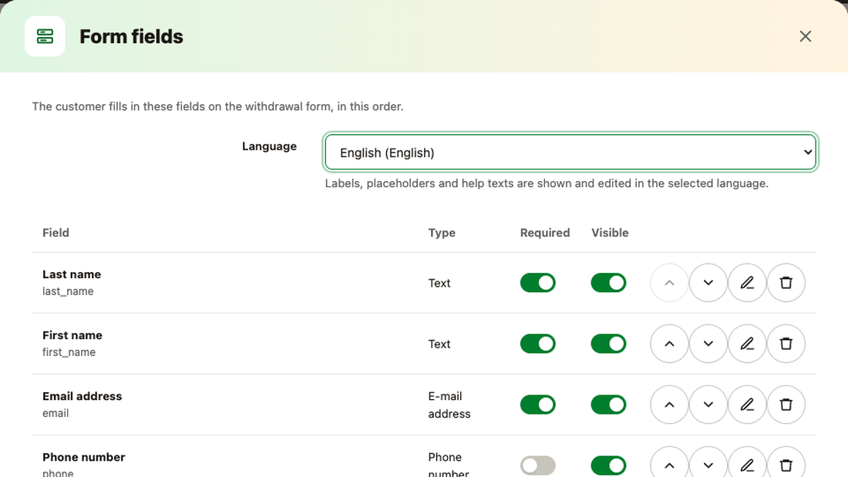This screenshot has height=477, width=848.
Task: Move First name field up
Action: click(669, 344)
